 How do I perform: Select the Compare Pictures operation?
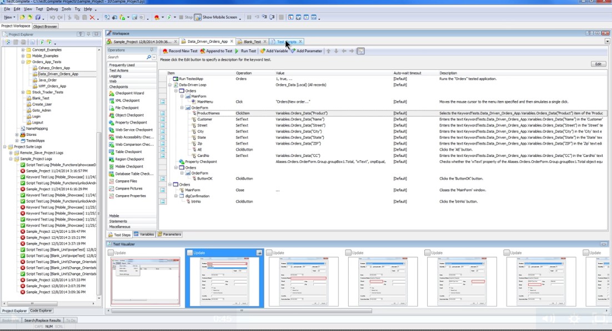click(126, 189)
